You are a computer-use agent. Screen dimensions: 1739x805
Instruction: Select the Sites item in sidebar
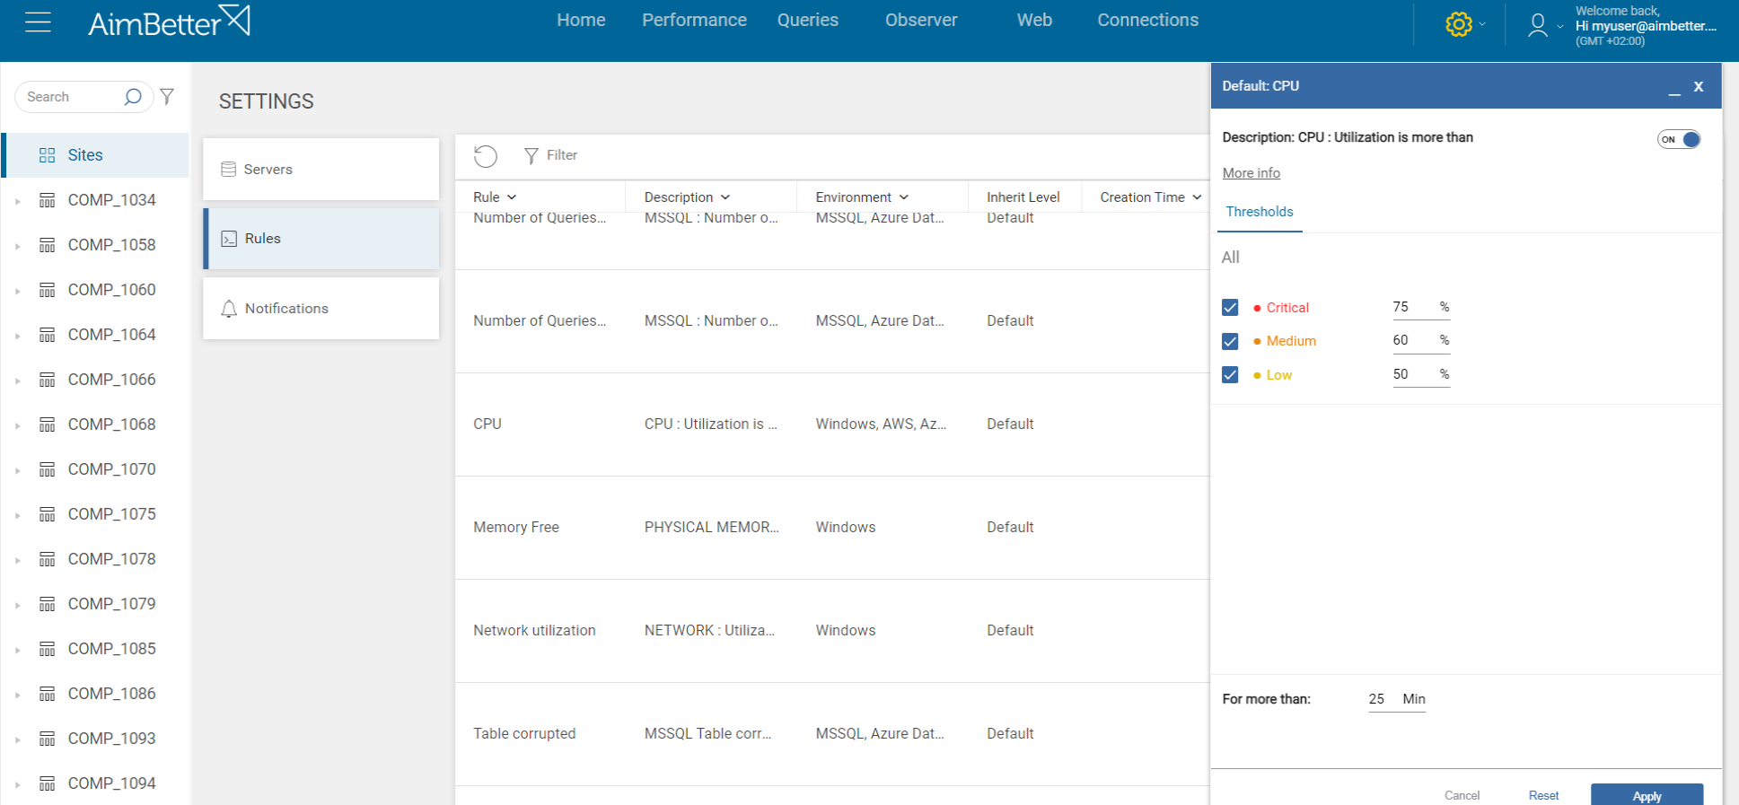pyautogui.click(x=96, y=155)
